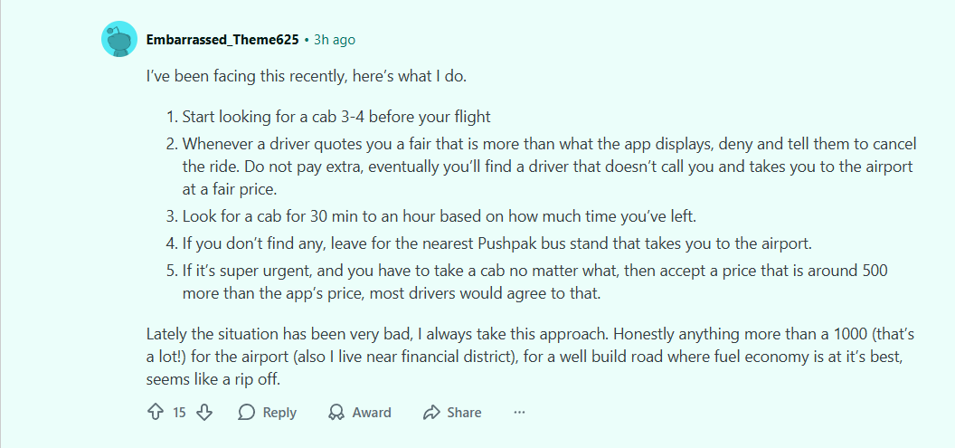The width and height of the screenshot is (955, 448).
Task: Downvote the comment about airport cabs
Action: pyautogui.click(x=204, y=413)
